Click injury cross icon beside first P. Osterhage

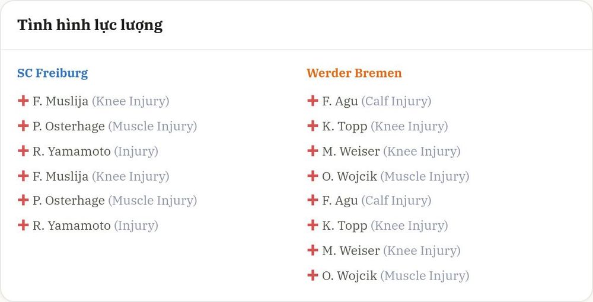pos(23,126)
